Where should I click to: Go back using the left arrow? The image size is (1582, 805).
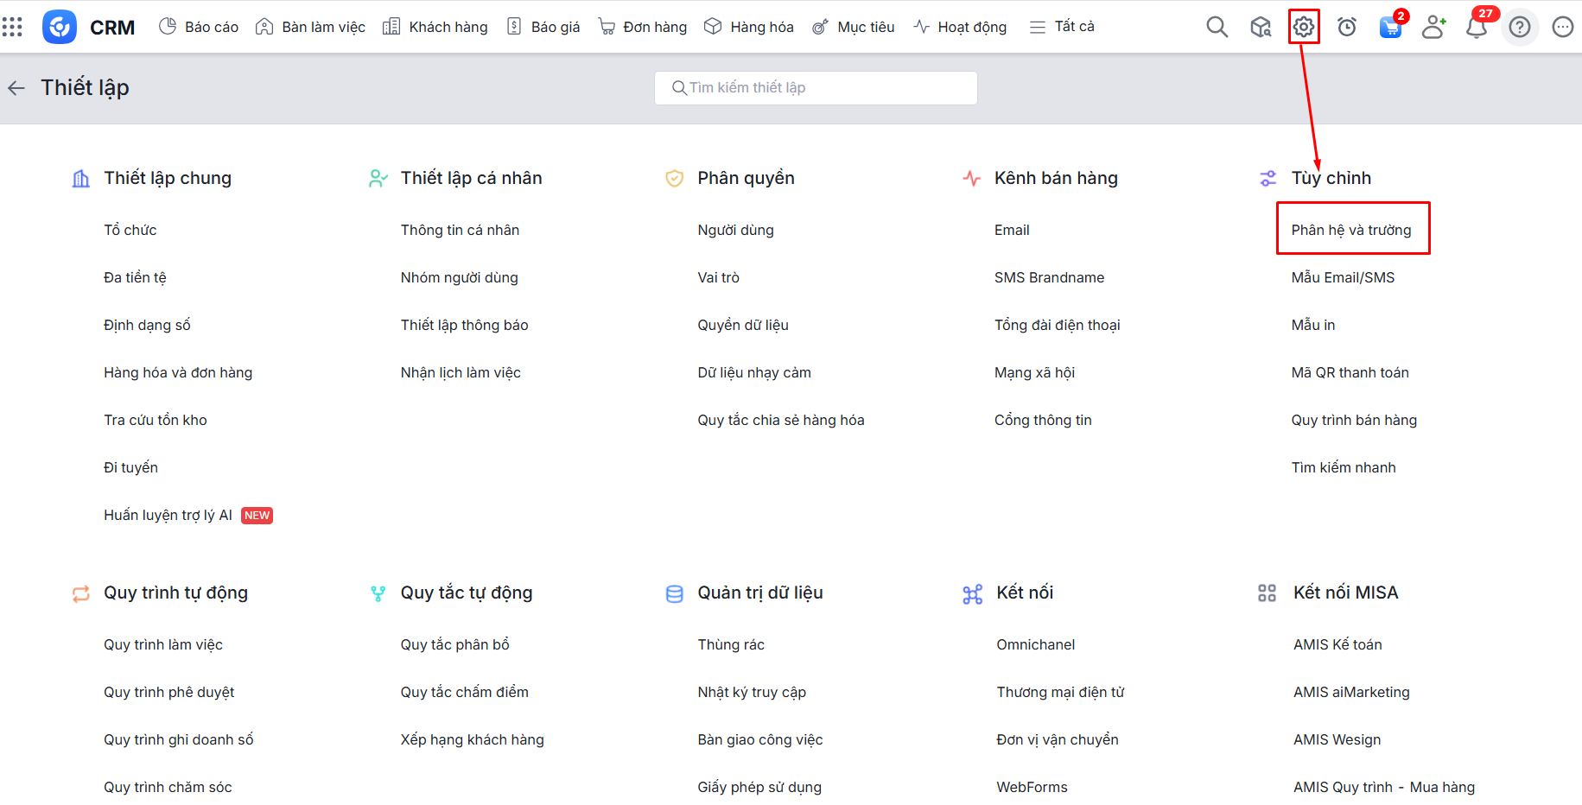coord(16,88)
